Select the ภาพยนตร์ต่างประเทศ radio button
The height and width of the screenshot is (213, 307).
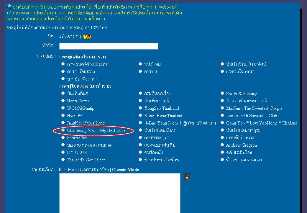tap(63, 64)
